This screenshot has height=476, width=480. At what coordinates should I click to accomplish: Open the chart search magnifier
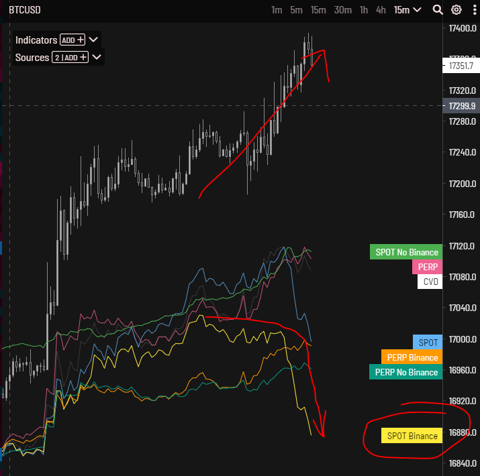click(x=438, y=10)
